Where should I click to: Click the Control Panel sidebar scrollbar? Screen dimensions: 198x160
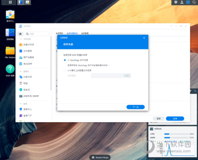click(51, 63)
